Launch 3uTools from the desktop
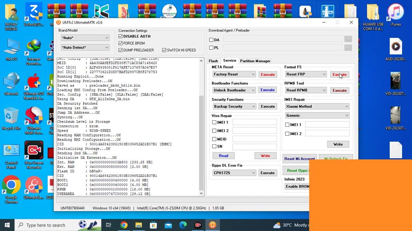 click(x=34, y=11)
